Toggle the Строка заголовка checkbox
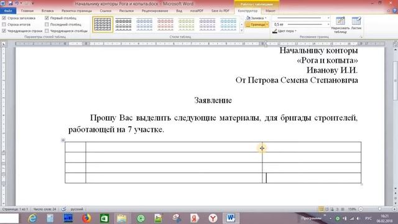This screenshot has height=224, width=398. (x=4, y=18)
